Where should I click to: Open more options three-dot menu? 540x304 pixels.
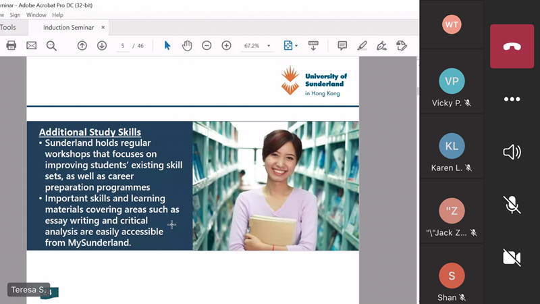512,99
